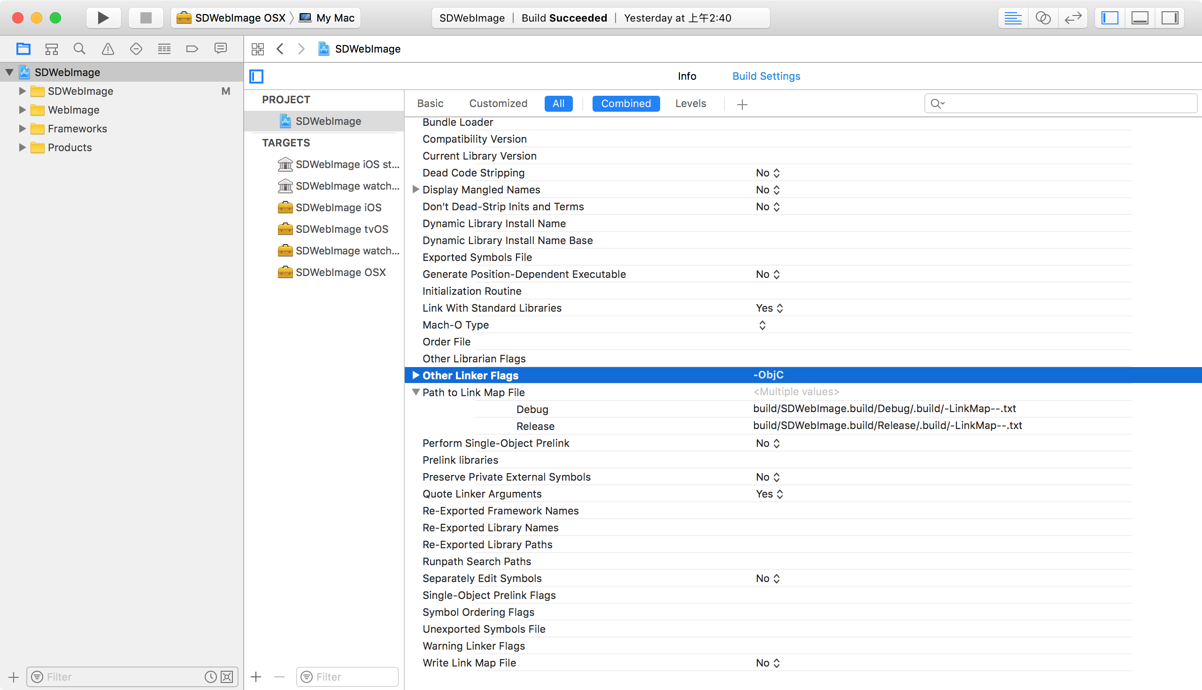The image size is (1202, 690).
Task: Select the Combined view
Action: click(625, 103)
